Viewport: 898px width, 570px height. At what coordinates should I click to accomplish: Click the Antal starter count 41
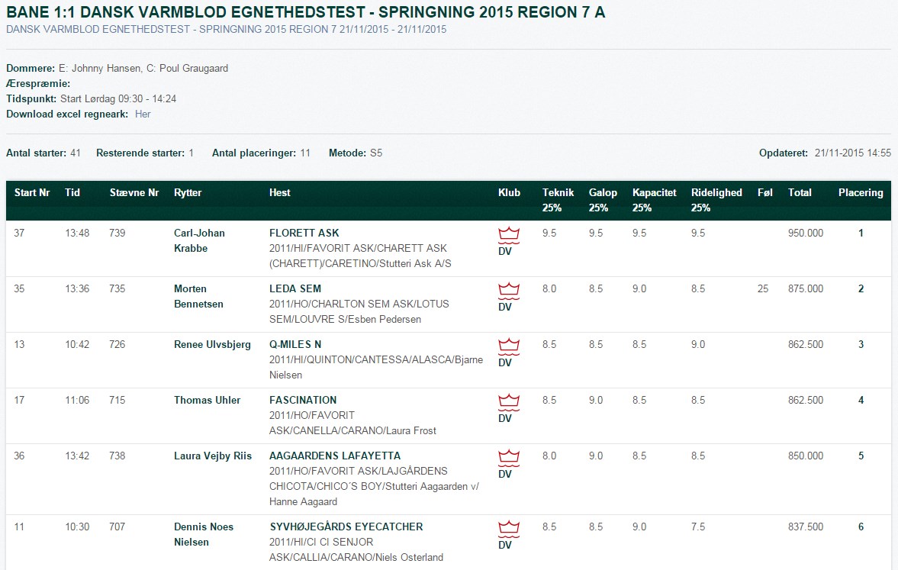coord(75,153)
